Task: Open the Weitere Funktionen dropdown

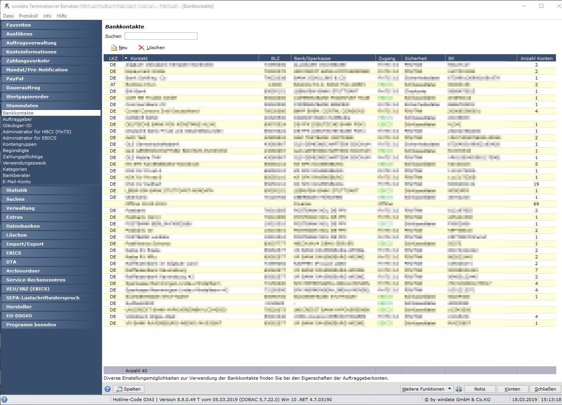Action: point(427,389)
